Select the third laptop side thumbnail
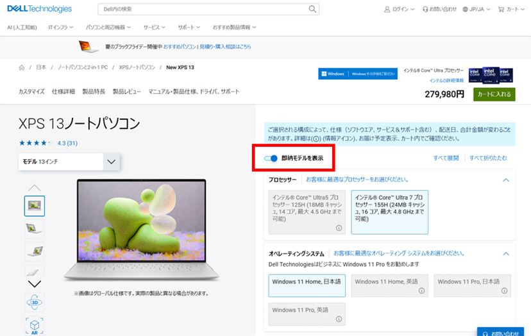Viewport: 531px width, 336px height. click(35, 251)
